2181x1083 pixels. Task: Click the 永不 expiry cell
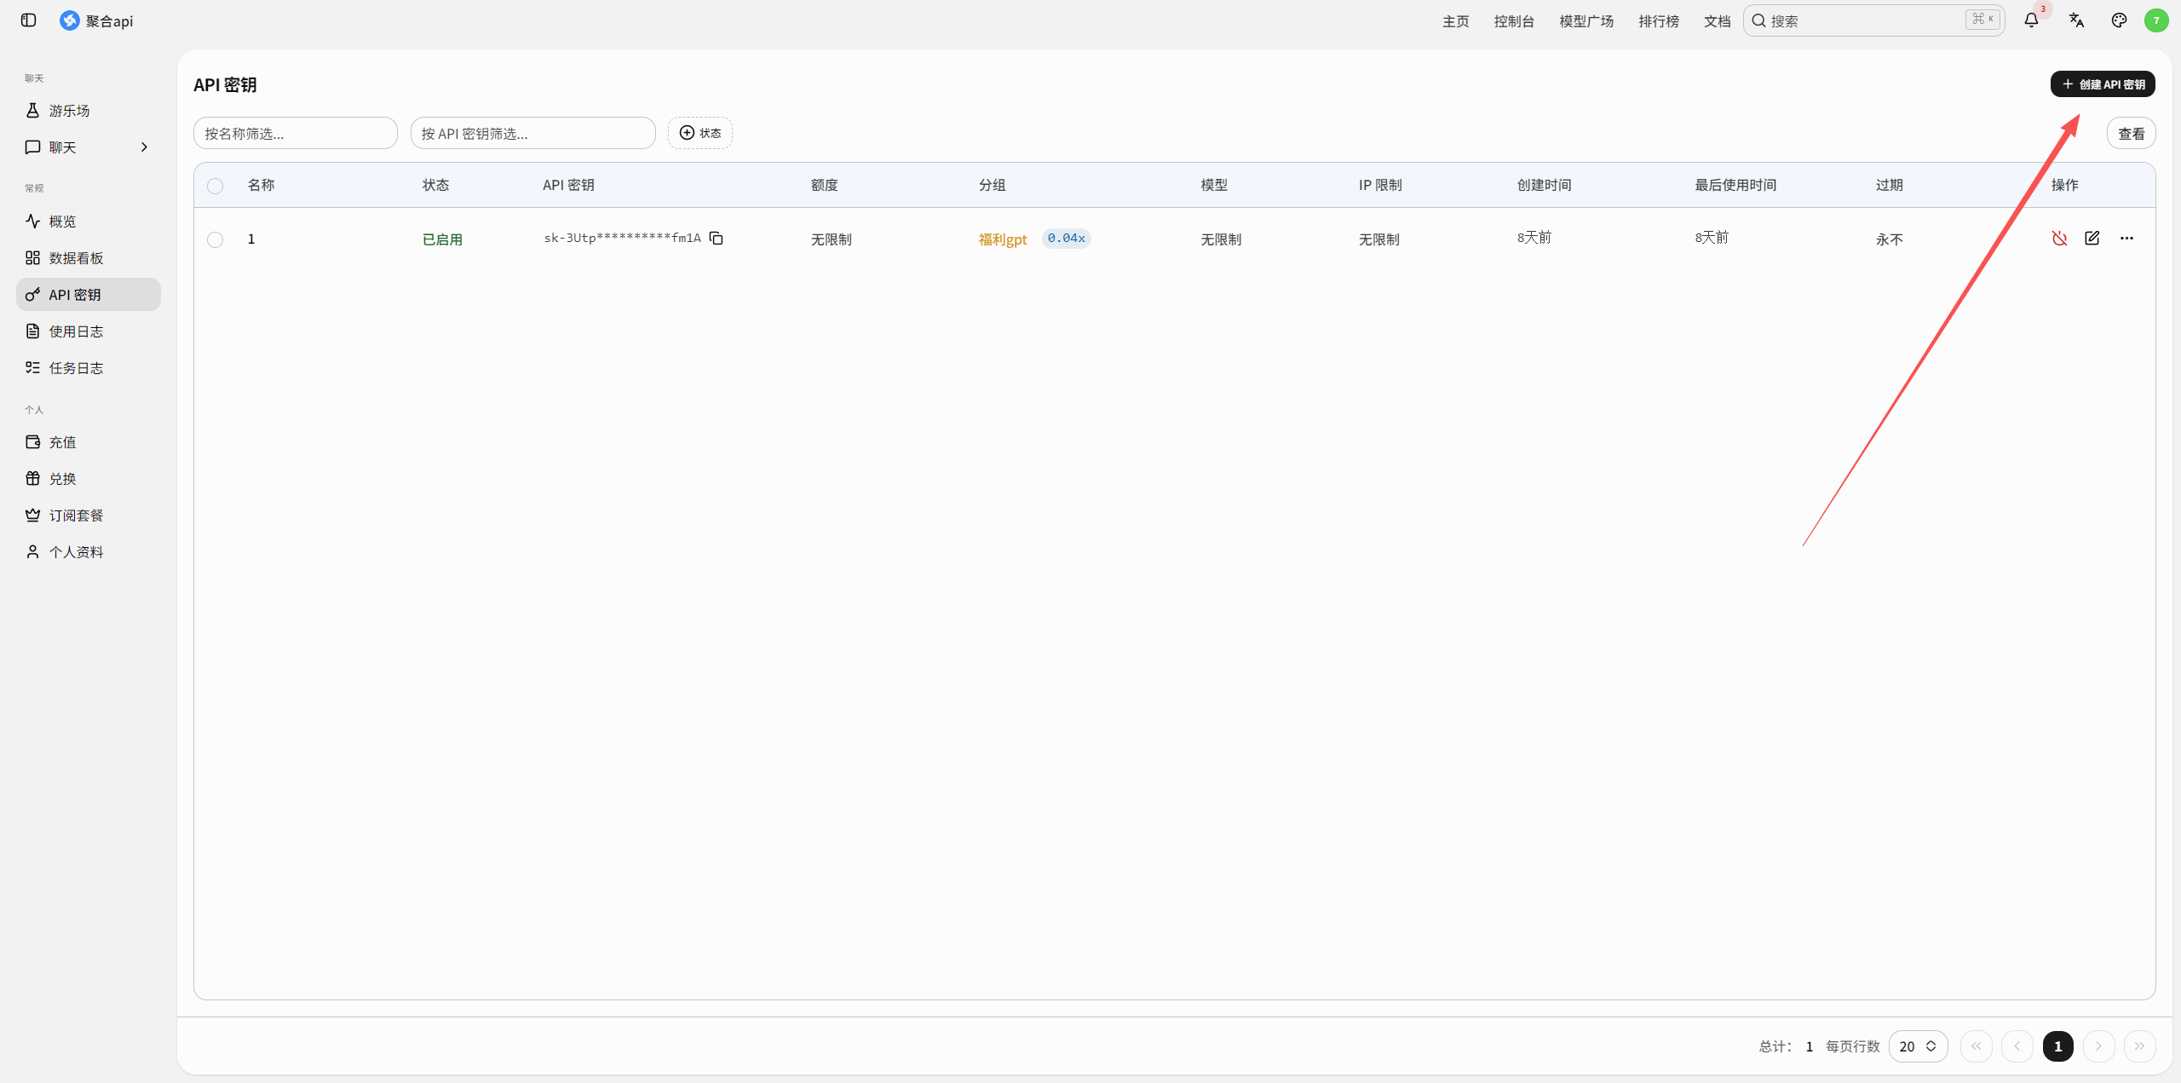pyautogui.click(x=1889, y=239)
